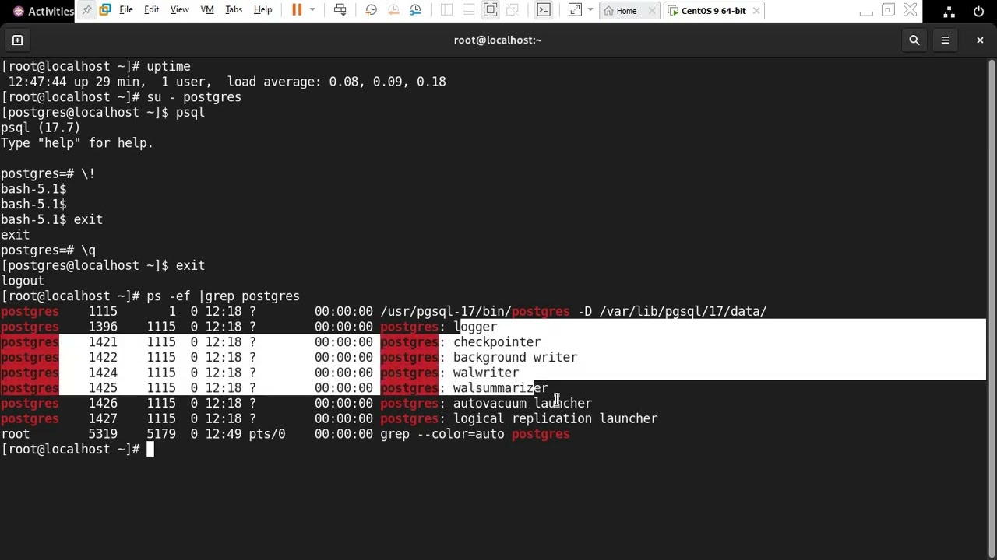Screen dimensions: 997x560
Task: Restore the VMware window size
Action: (888, 11)
